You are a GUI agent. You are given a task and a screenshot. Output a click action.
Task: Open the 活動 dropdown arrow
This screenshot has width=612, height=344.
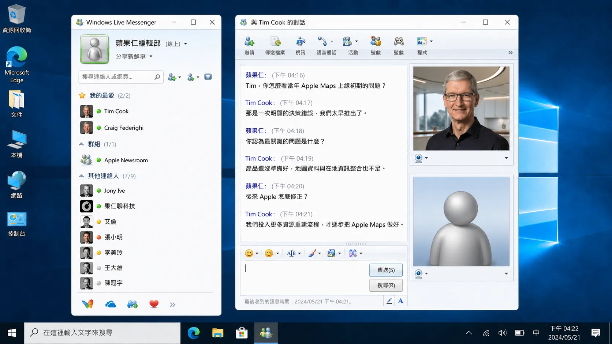pyautogui.click(x=357, y=41)
